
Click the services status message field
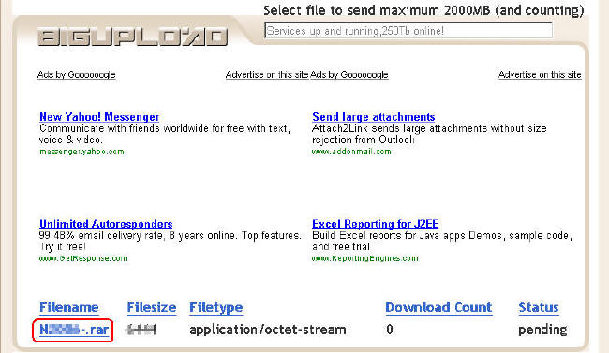tap(408, 31)
